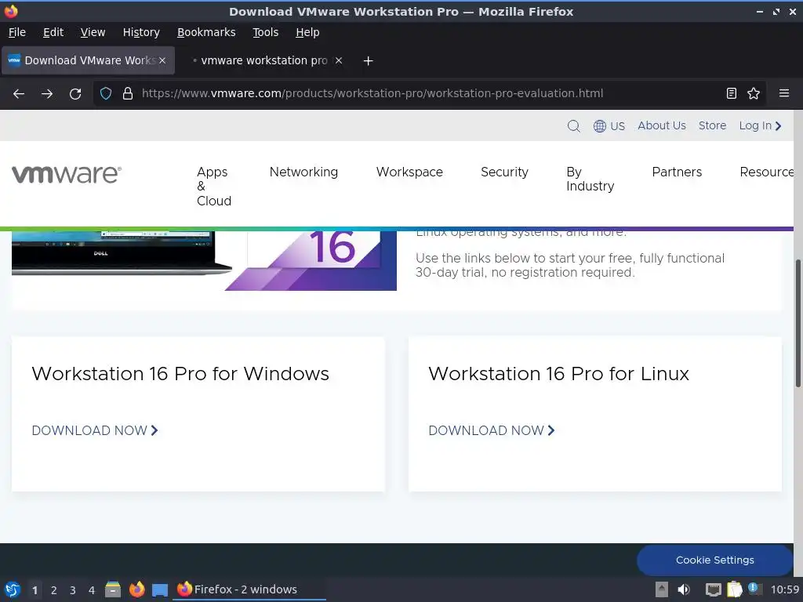Click Firefox - 2 windows taskbar entry

[x=249, y=589]
